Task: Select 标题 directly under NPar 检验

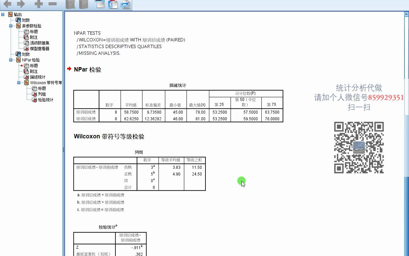Action: coord(34,66)
